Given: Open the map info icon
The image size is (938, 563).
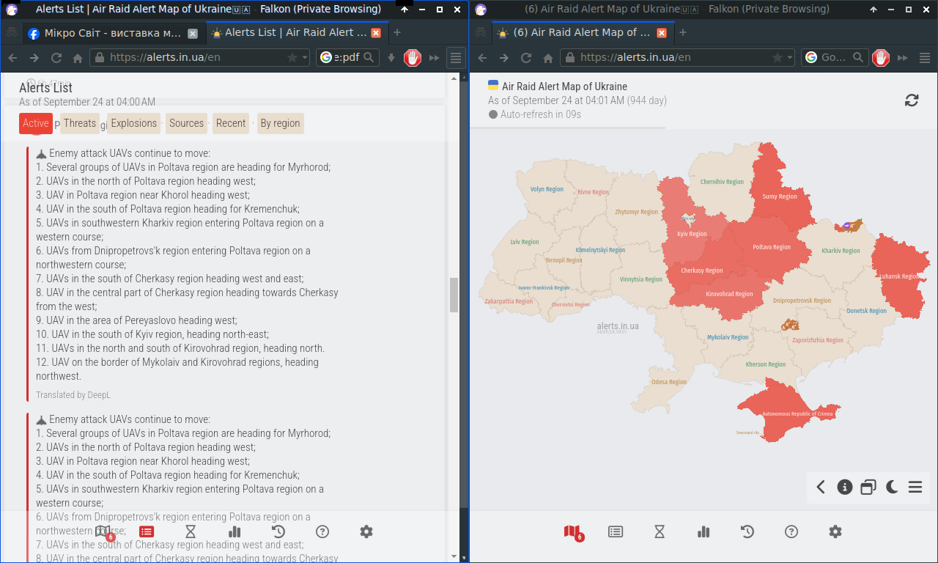Looking at the screenshot, I should click(845, 487).
